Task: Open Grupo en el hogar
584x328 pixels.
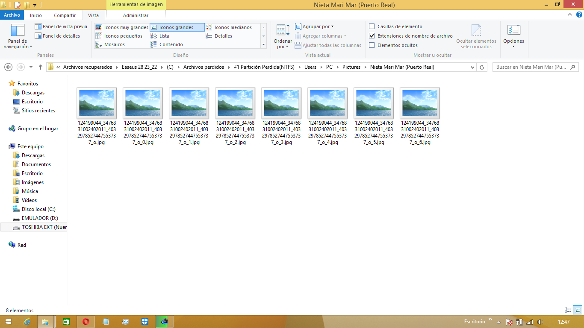Action: (x=38, y=129)
